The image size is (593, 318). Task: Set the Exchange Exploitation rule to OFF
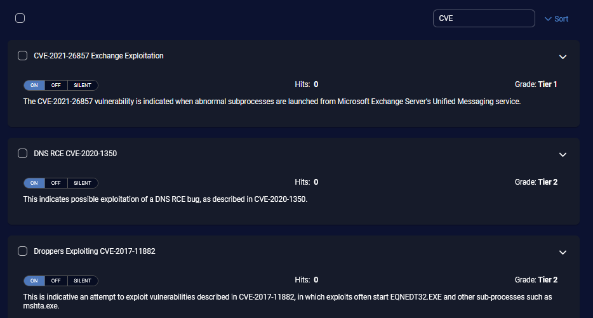(56, 85)
